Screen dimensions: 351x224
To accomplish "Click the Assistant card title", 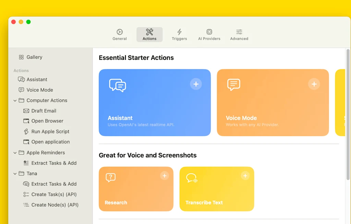I will (120, 118).
